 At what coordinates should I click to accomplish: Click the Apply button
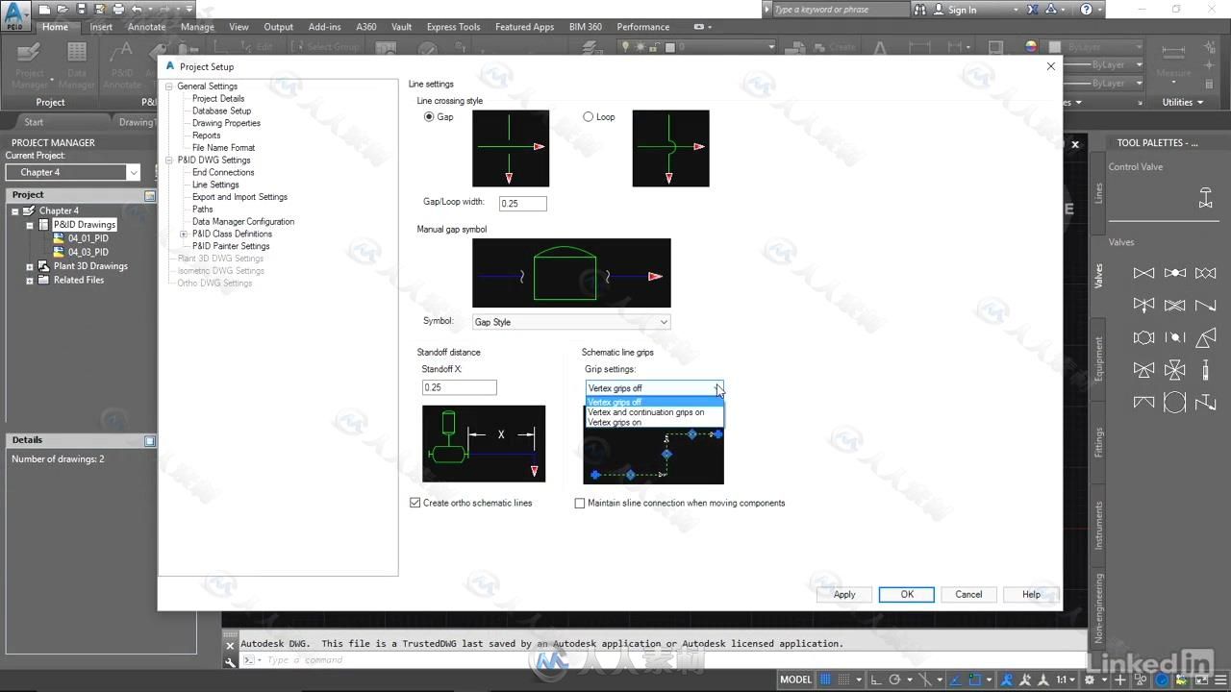[844, 594]
